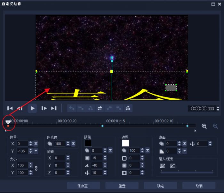
Task: Jump to start of the clip
Action: 10,108
